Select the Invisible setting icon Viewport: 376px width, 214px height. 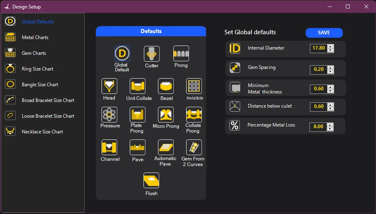(194, 86)
